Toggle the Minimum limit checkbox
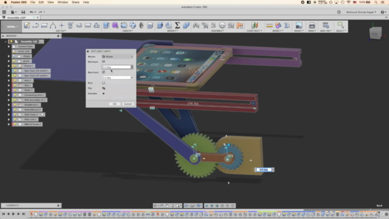The image size is (389, 219). (103, 61)
